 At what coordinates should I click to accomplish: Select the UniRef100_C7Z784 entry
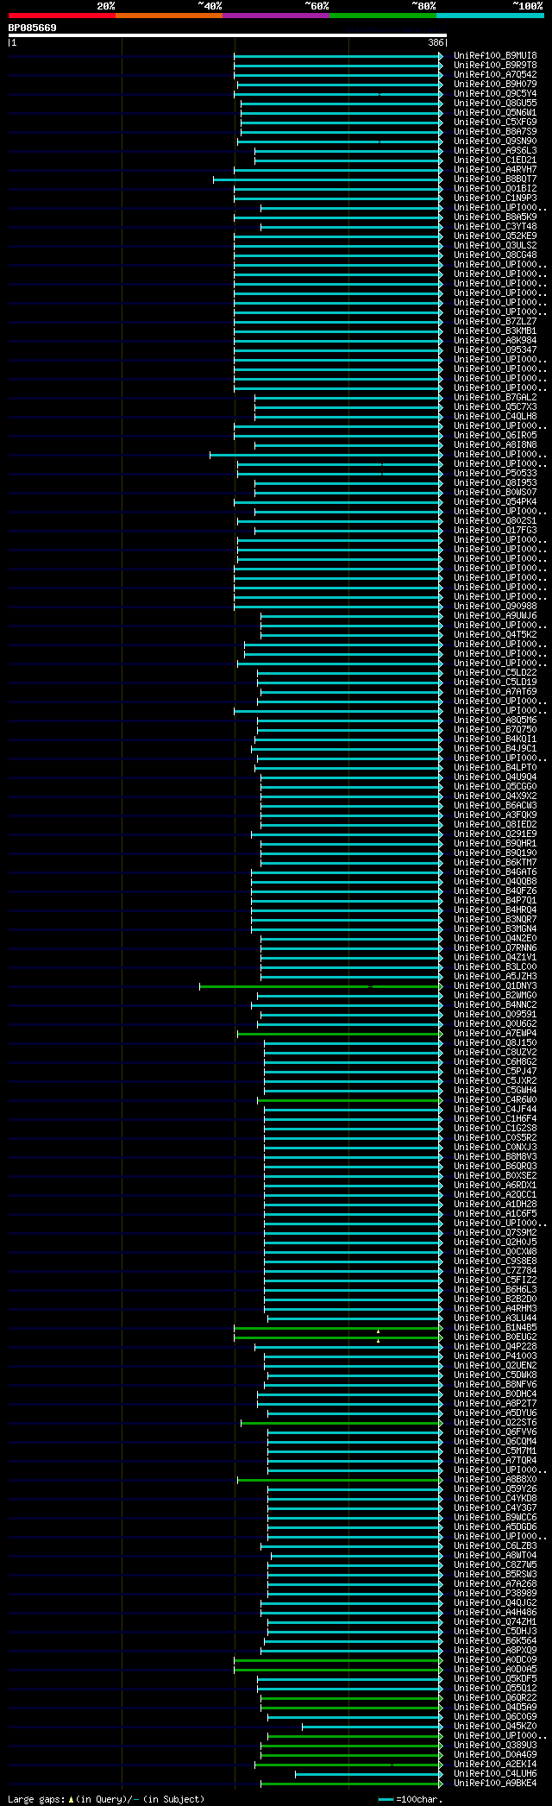[495, 1271]
